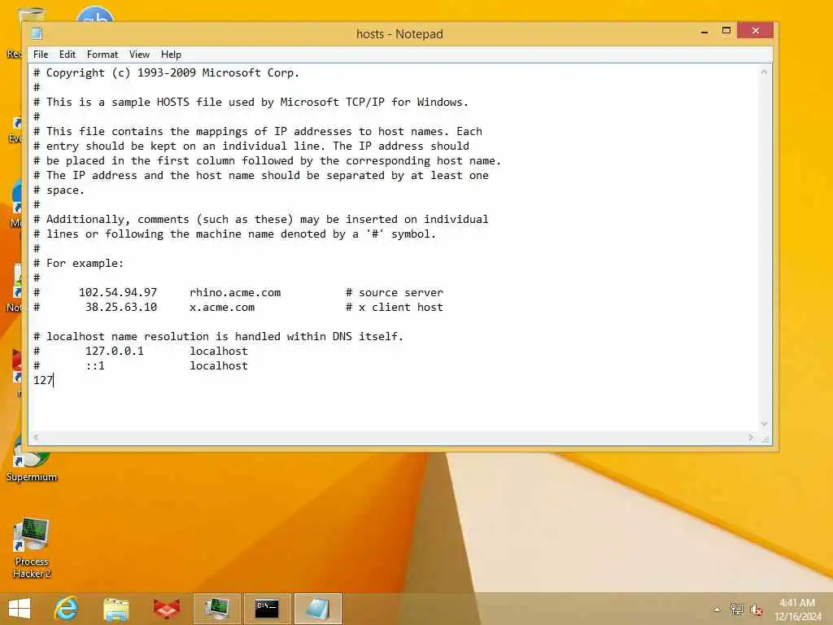Image resolution: width=833 pixels, height=625 pixels.
Task: Place cursor after the typed 127 text
Action: click(54, 380)
